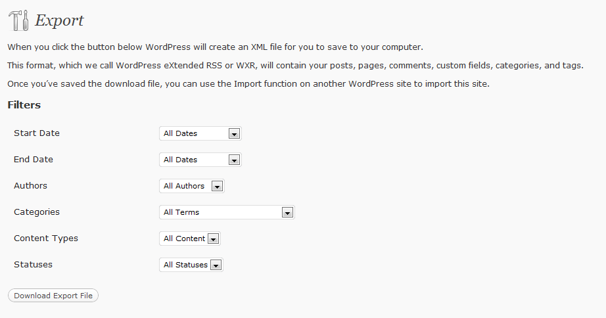The width and height of the screenshot is (606, 318).
Task: Click the sentence about creating an XML file
Action: (x=216, y=47)
